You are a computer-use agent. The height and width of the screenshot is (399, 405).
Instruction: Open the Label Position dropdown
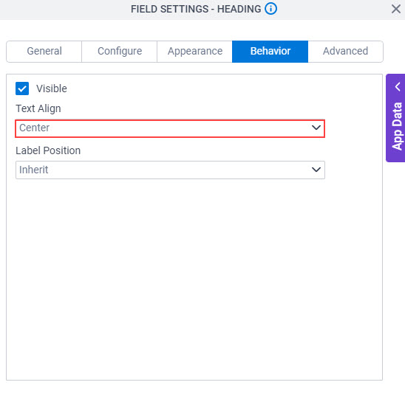(x=170, y=170)
